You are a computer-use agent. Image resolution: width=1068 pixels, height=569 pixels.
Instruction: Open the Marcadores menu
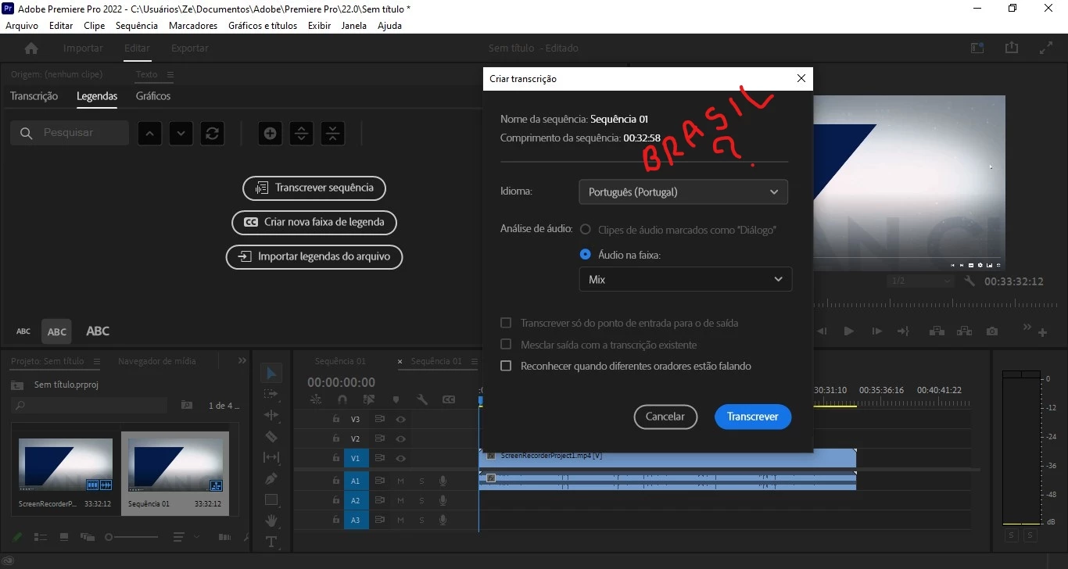tap(193, 26)
